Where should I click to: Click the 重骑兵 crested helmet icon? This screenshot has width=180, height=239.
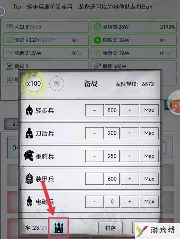pos(29,156)
